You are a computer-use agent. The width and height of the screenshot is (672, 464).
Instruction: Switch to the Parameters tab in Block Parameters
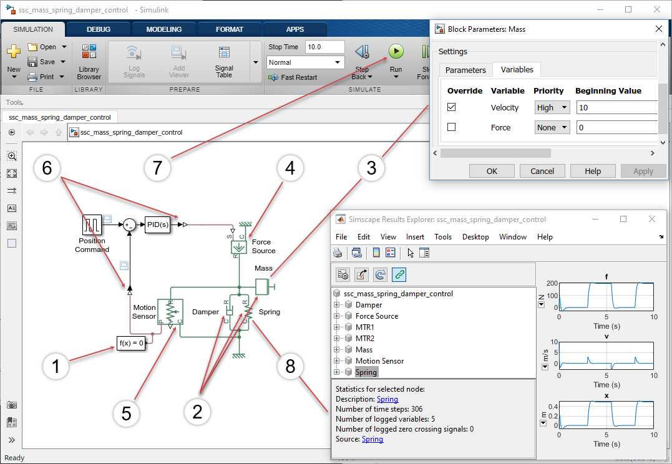465,70
